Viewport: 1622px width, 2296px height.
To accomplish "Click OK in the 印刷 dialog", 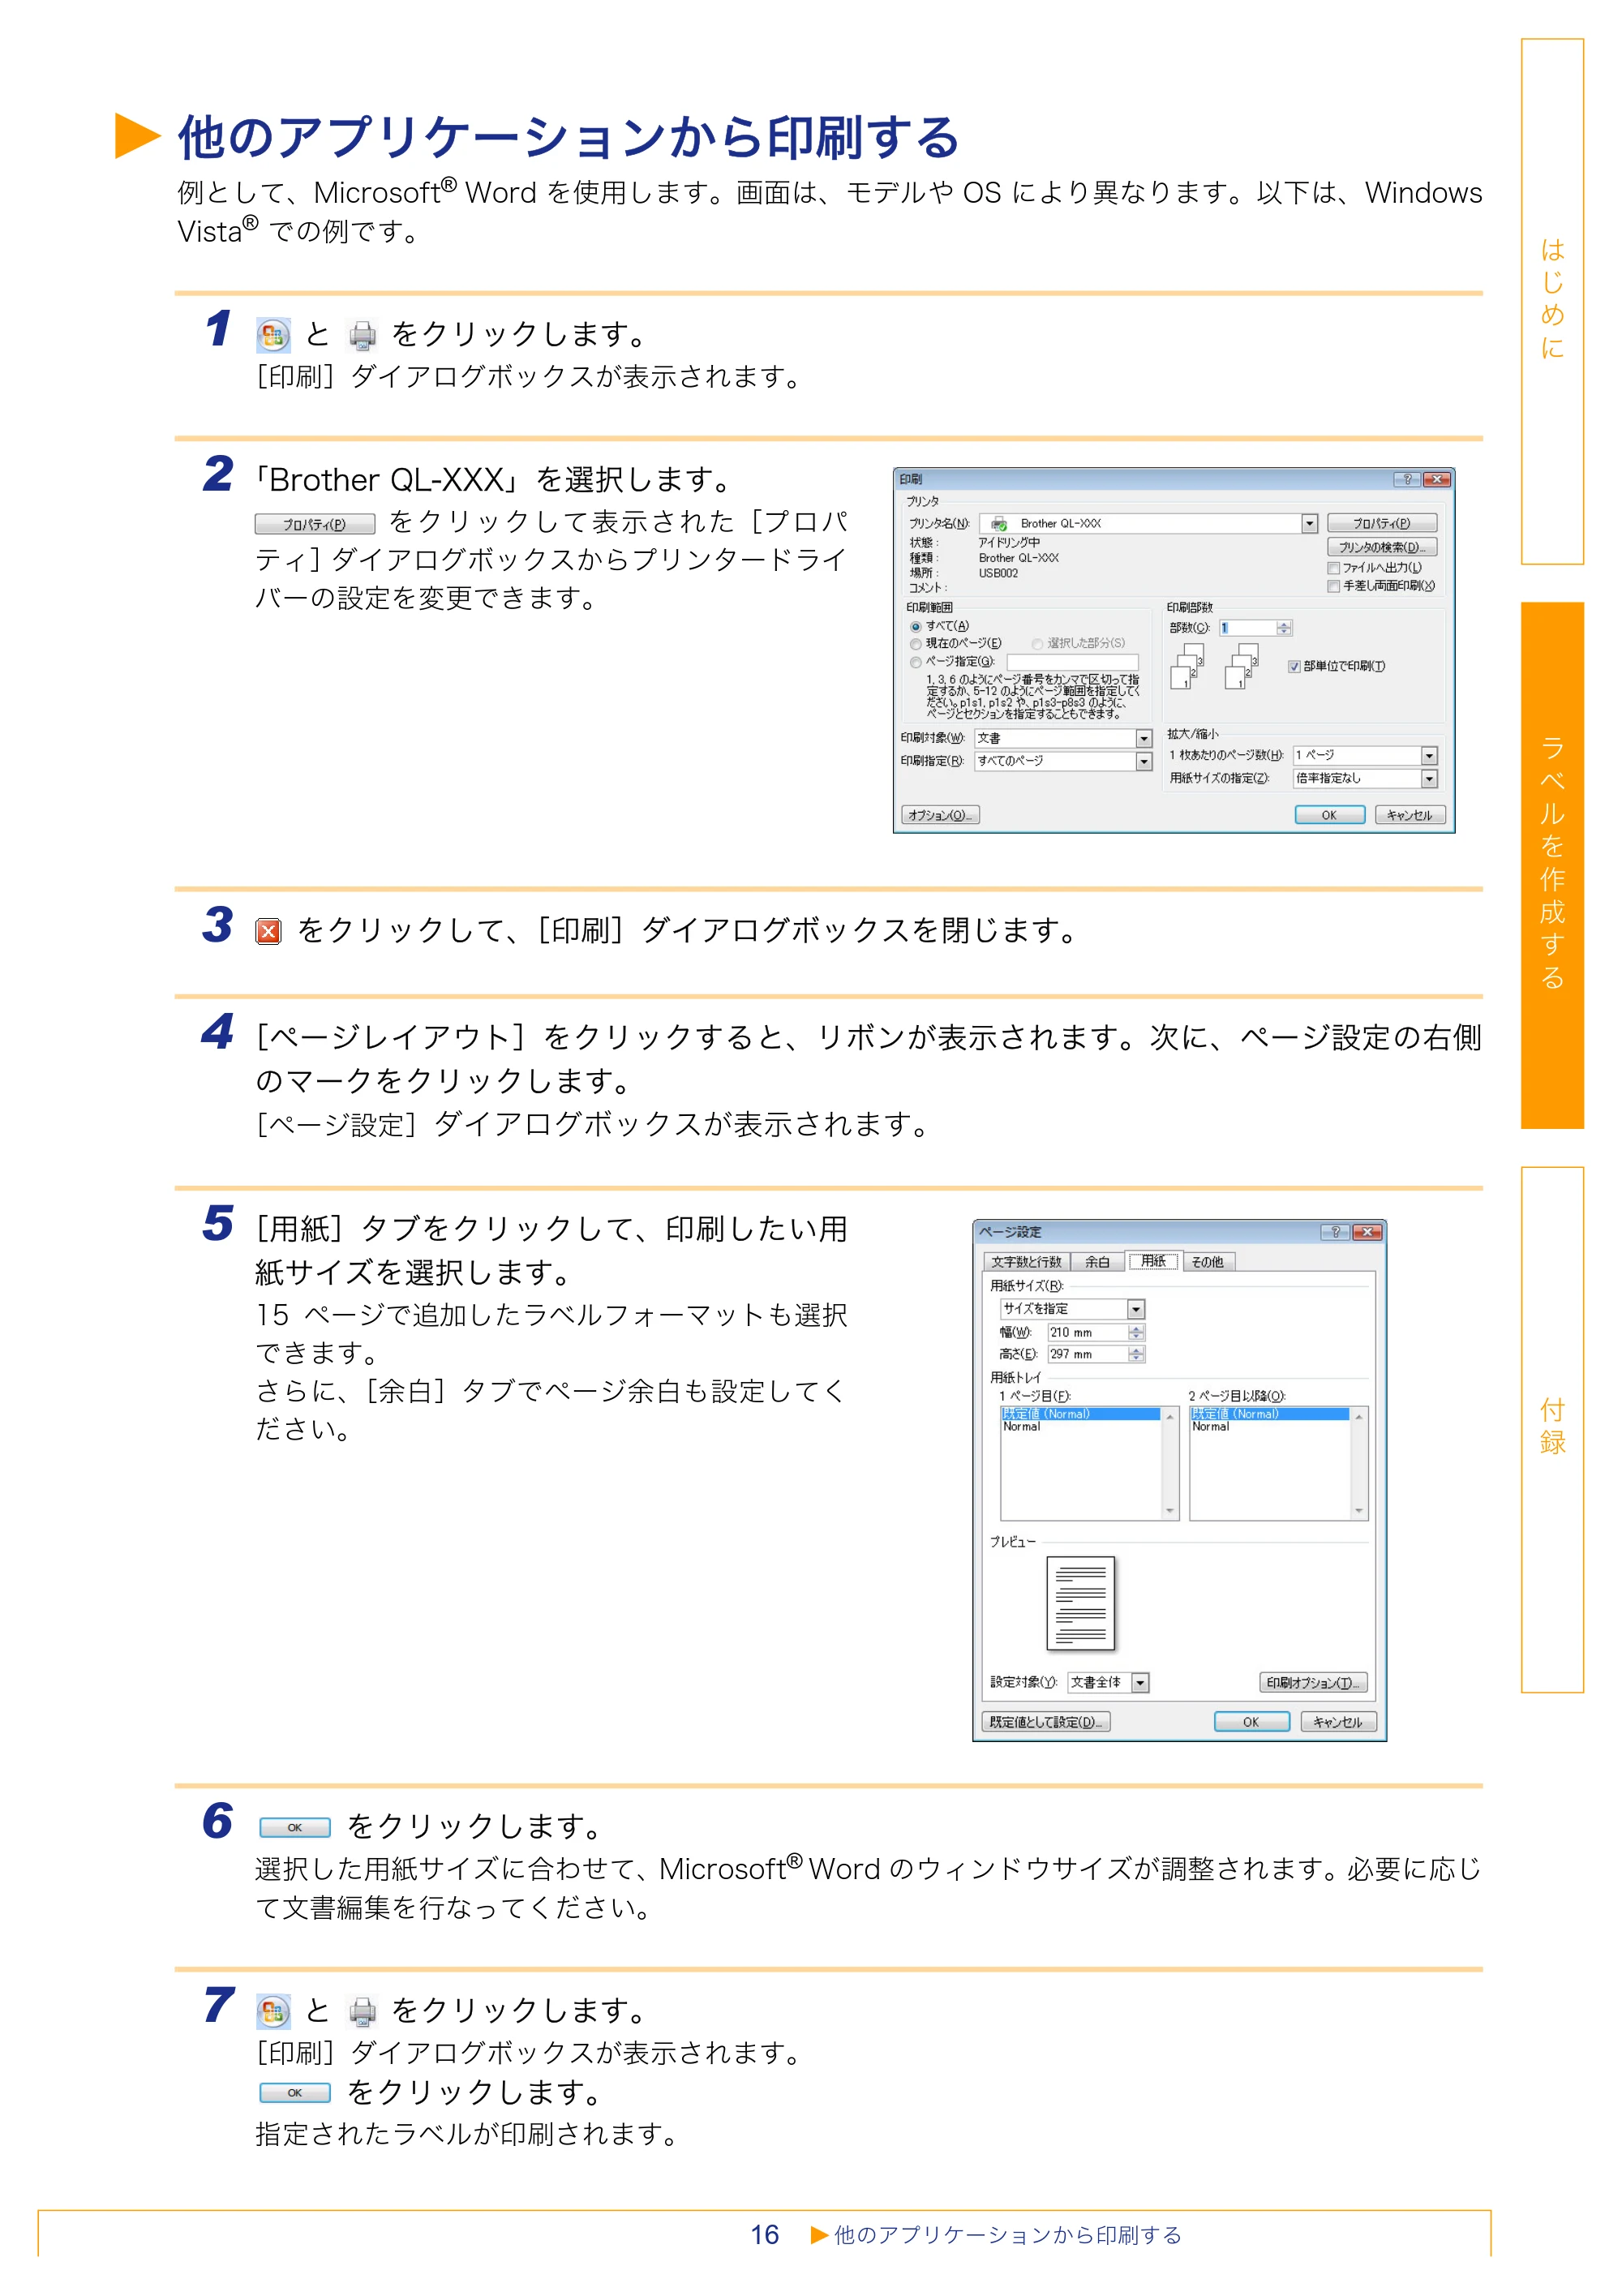I will [x=1329, y=815].
